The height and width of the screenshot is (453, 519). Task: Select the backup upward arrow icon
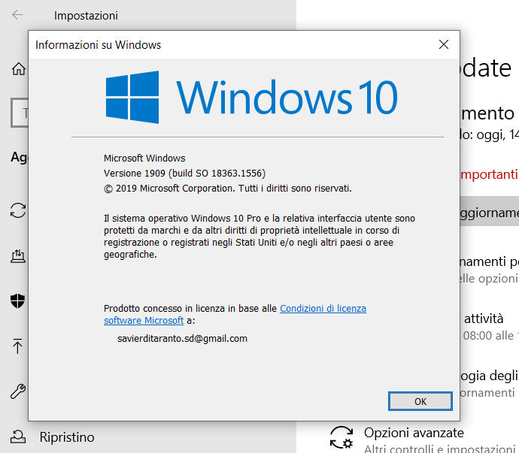[x=17, y=346]
